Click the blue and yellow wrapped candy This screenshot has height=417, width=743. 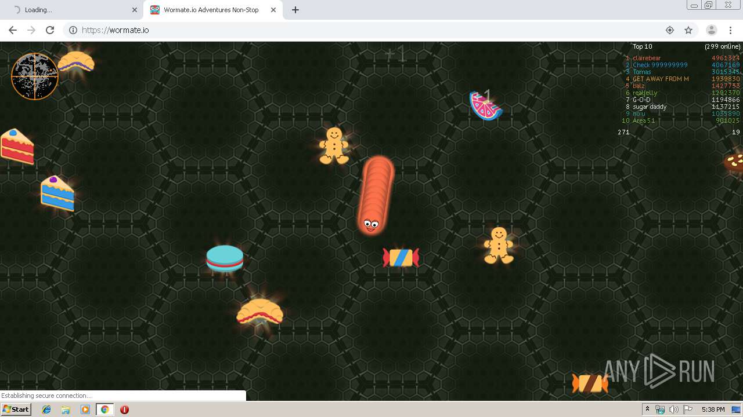[x=401, y=258]
